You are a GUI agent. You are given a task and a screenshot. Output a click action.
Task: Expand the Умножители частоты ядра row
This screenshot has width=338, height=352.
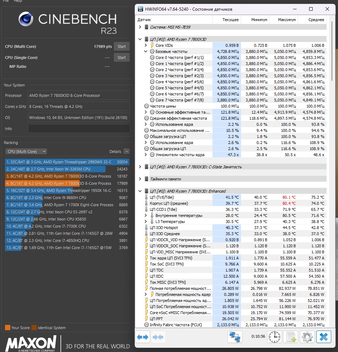pyautogui.click(x=145, y=155)
